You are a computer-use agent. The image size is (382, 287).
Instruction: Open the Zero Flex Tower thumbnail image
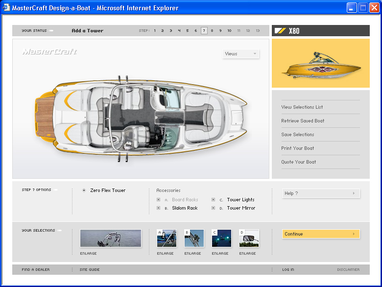111,239
